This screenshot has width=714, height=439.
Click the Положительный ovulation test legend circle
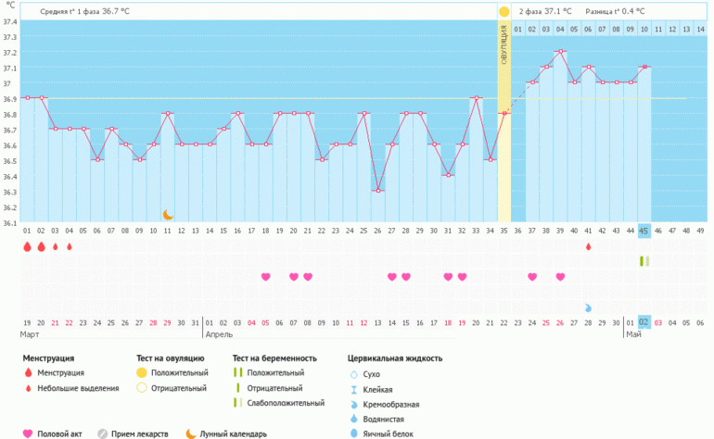141,372
